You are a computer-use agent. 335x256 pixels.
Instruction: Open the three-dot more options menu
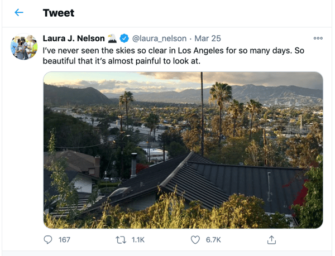318,38
